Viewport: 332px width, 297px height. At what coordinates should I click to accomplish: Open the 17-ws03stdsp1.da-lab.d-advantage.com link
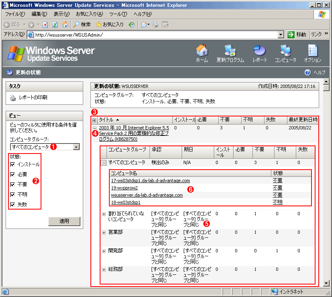point(151,181)
